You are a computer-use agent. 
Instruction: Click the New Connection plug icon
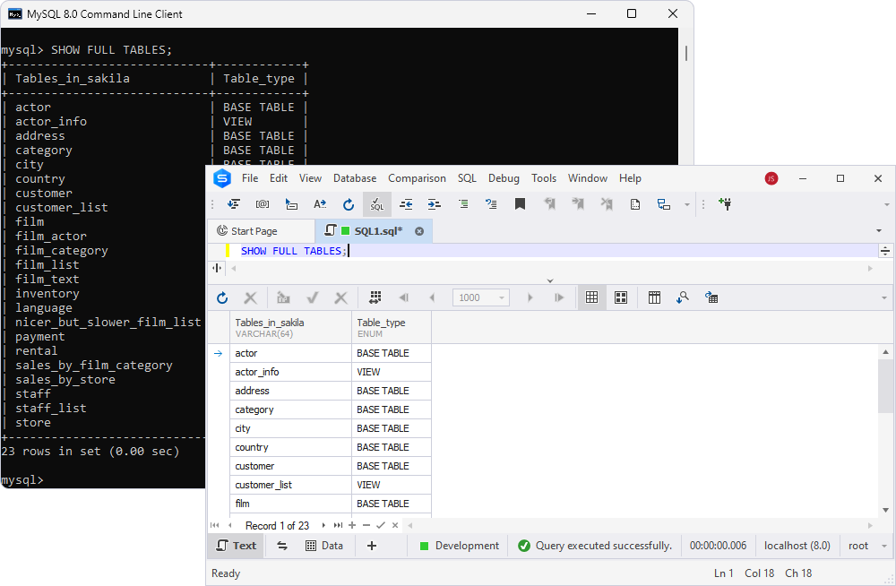[x=725, y=204]
